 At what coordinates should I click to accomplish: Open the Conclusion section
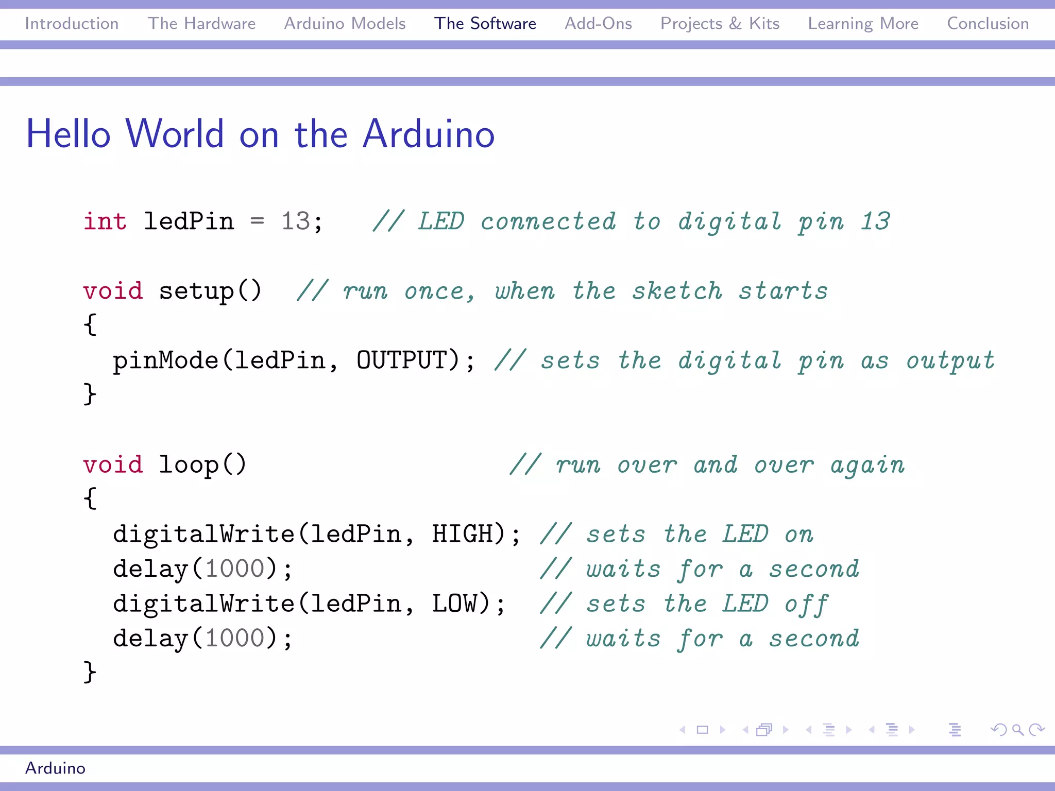coord(988,24)
